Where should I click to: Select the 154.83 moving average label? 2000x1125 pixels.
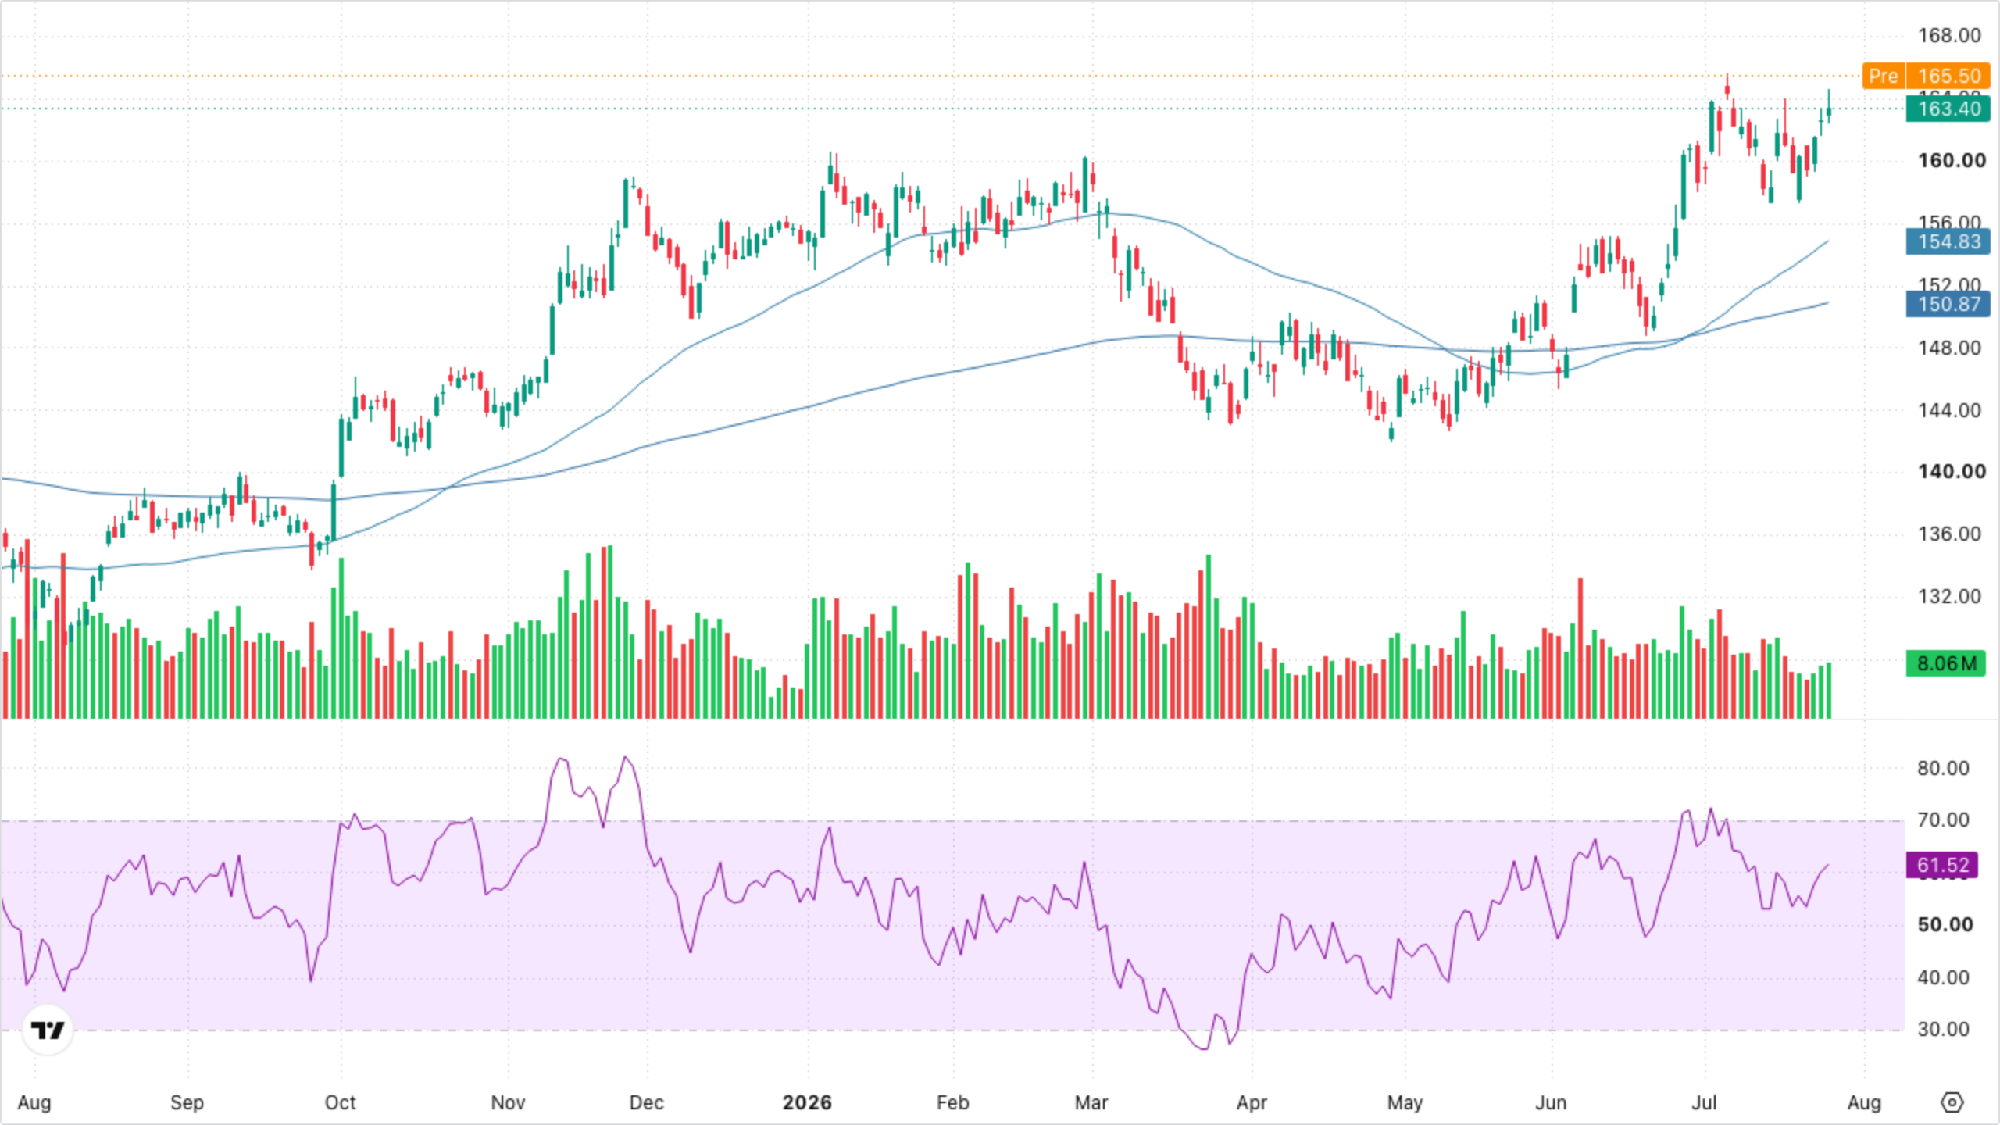click(x=1948, y=241)
